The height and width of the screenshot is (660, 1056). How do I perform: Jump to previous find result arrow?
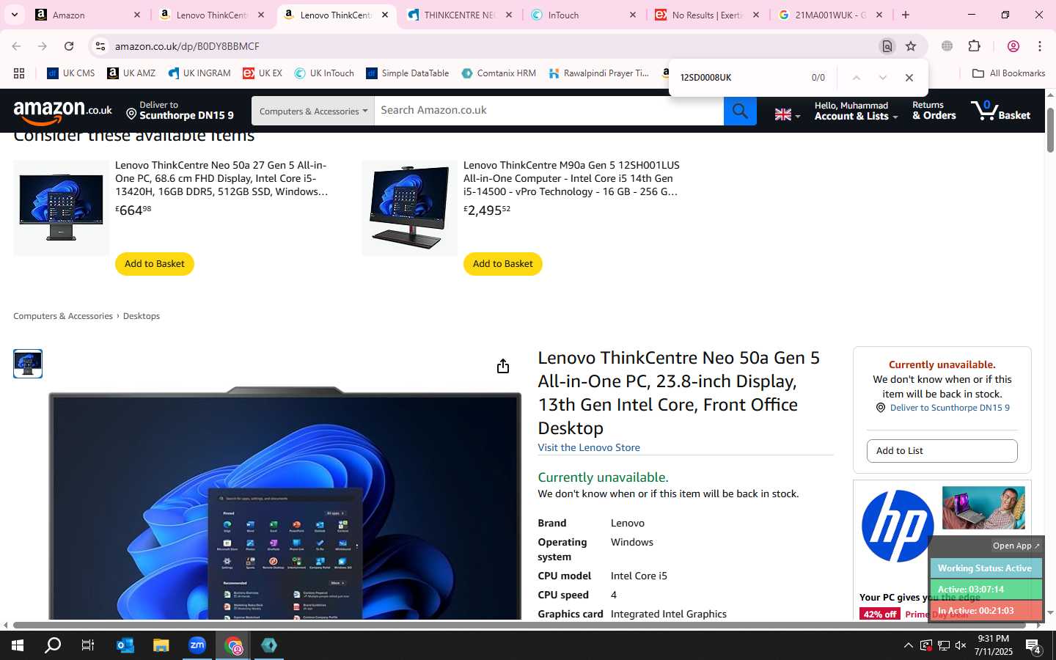pyautogui.click(x=856, y=78)
